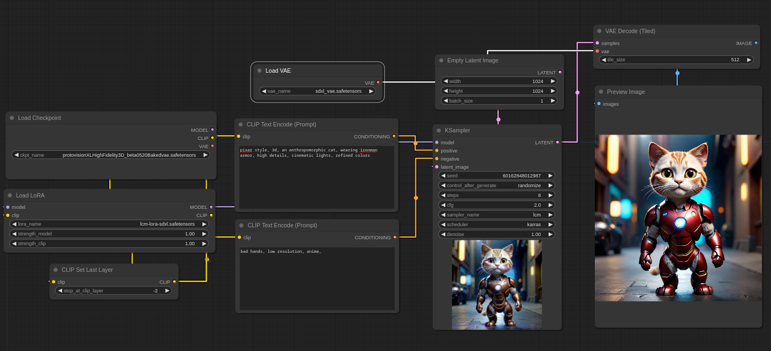
Task: Click the LATENT output port on KSampler
Action: (x=558, y=143)
